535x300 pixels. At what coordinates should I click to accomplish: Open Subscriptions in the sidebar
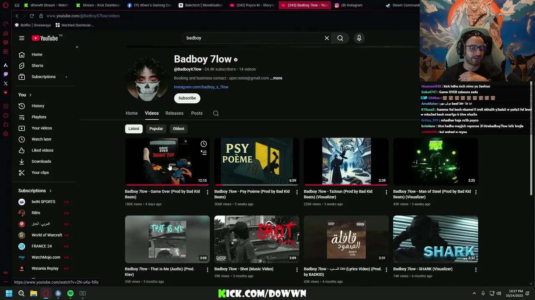tap(44, 77)
